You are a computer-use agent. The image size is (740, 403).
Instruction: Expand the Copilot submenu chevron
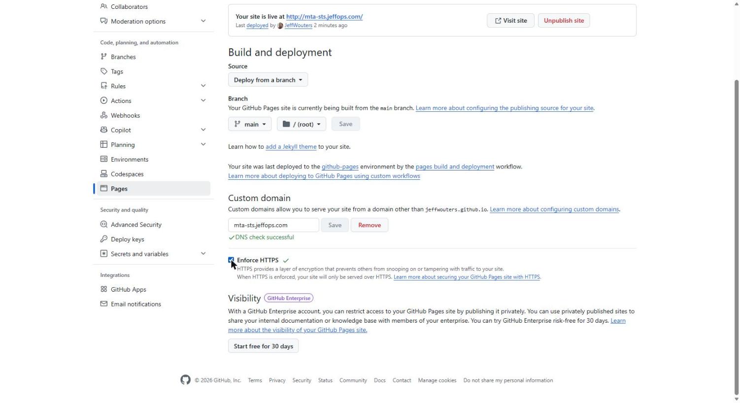(x=203, y=130)
